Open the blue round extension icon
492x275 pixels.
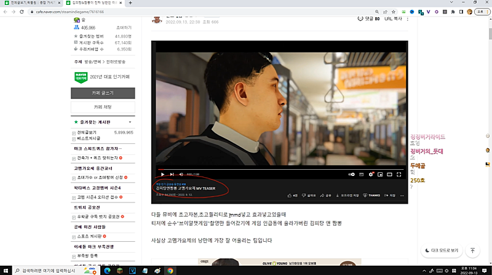(412, 12)
